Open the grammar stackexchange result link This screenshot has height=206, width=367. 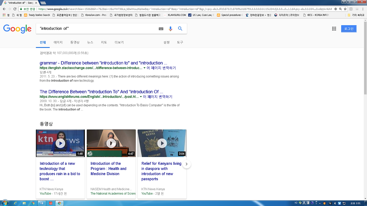(x=103, y=63)
